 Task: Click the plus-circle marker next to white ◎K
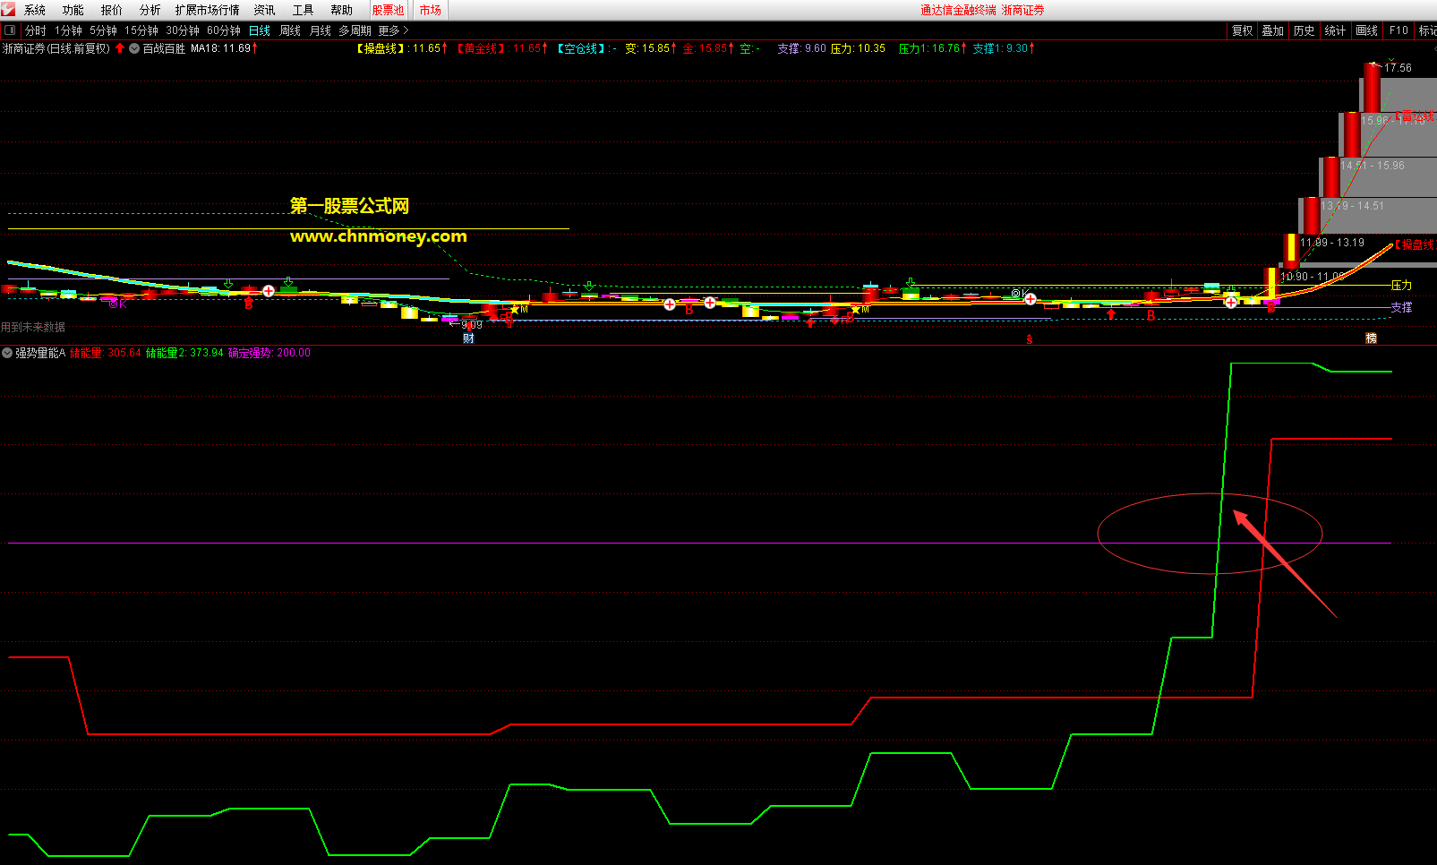pyautogui.click(x=1031, y=299)
